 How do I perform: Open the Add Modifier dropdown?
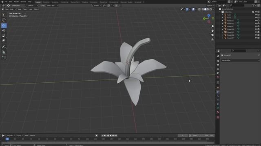pos(240,60)
